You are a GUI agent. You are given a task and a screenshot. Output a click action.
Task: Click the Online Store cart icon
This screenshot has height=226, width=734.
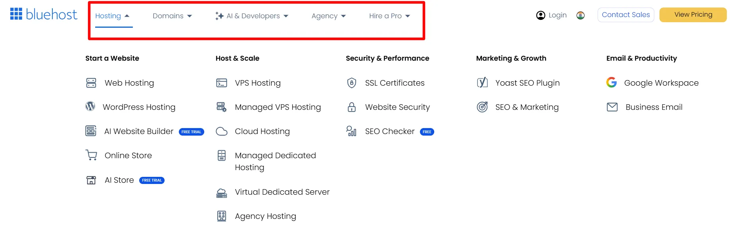point(91,155)
